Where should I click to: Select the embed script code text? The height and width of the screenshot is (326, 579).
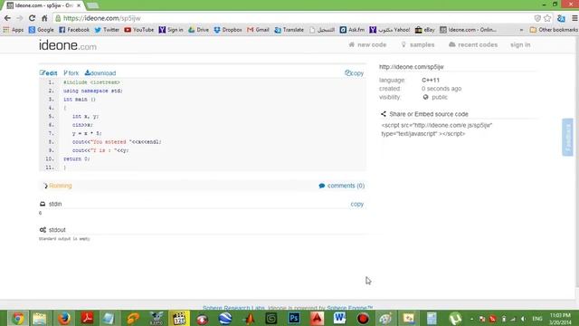[x=437, y=129]
